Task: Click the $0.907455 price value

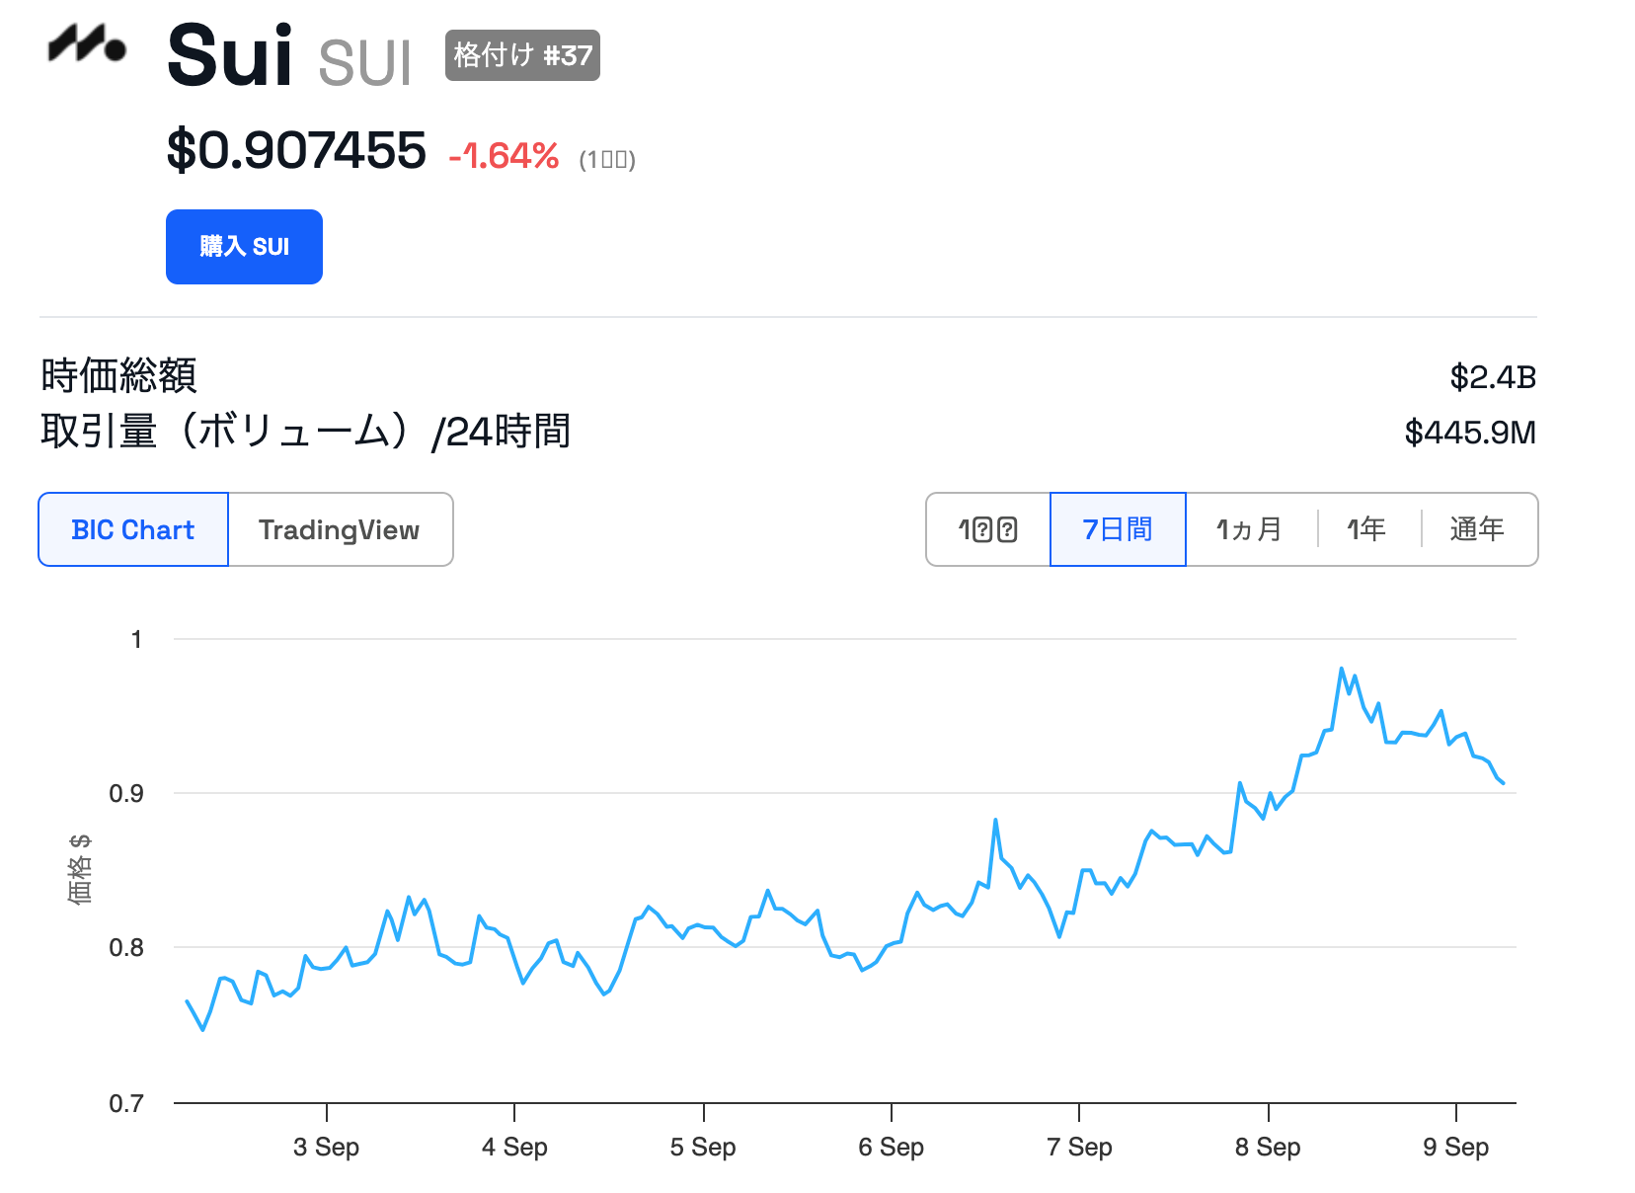Action: (x=296, y=151)
